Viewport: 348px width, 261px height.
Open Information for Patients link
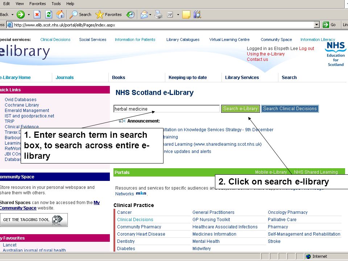pyautogui.click(x=135, y=40)
